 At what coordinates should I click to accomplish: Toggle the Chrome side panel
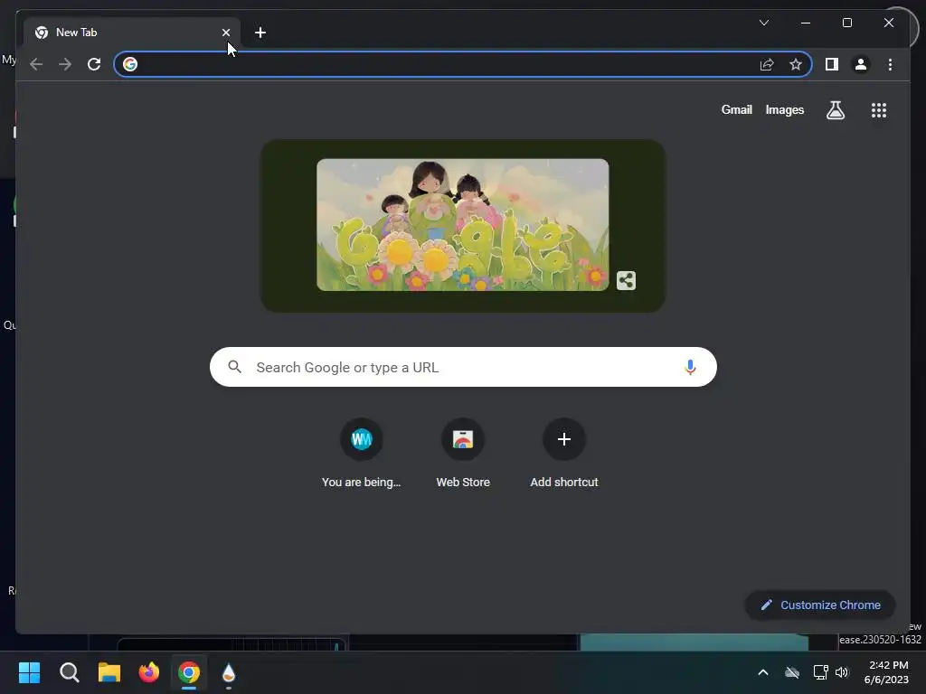coord(832,64)
